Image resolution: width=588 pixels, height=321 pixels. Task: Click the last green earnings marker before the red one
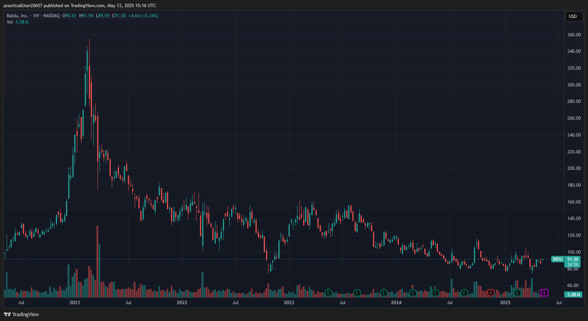point(464,293)
